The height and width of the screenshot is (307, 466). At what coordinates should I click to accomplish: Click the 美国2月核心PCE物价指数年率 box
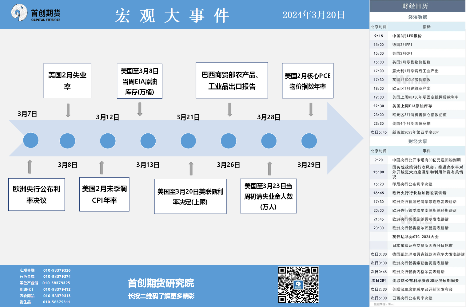tap(308, 81)
